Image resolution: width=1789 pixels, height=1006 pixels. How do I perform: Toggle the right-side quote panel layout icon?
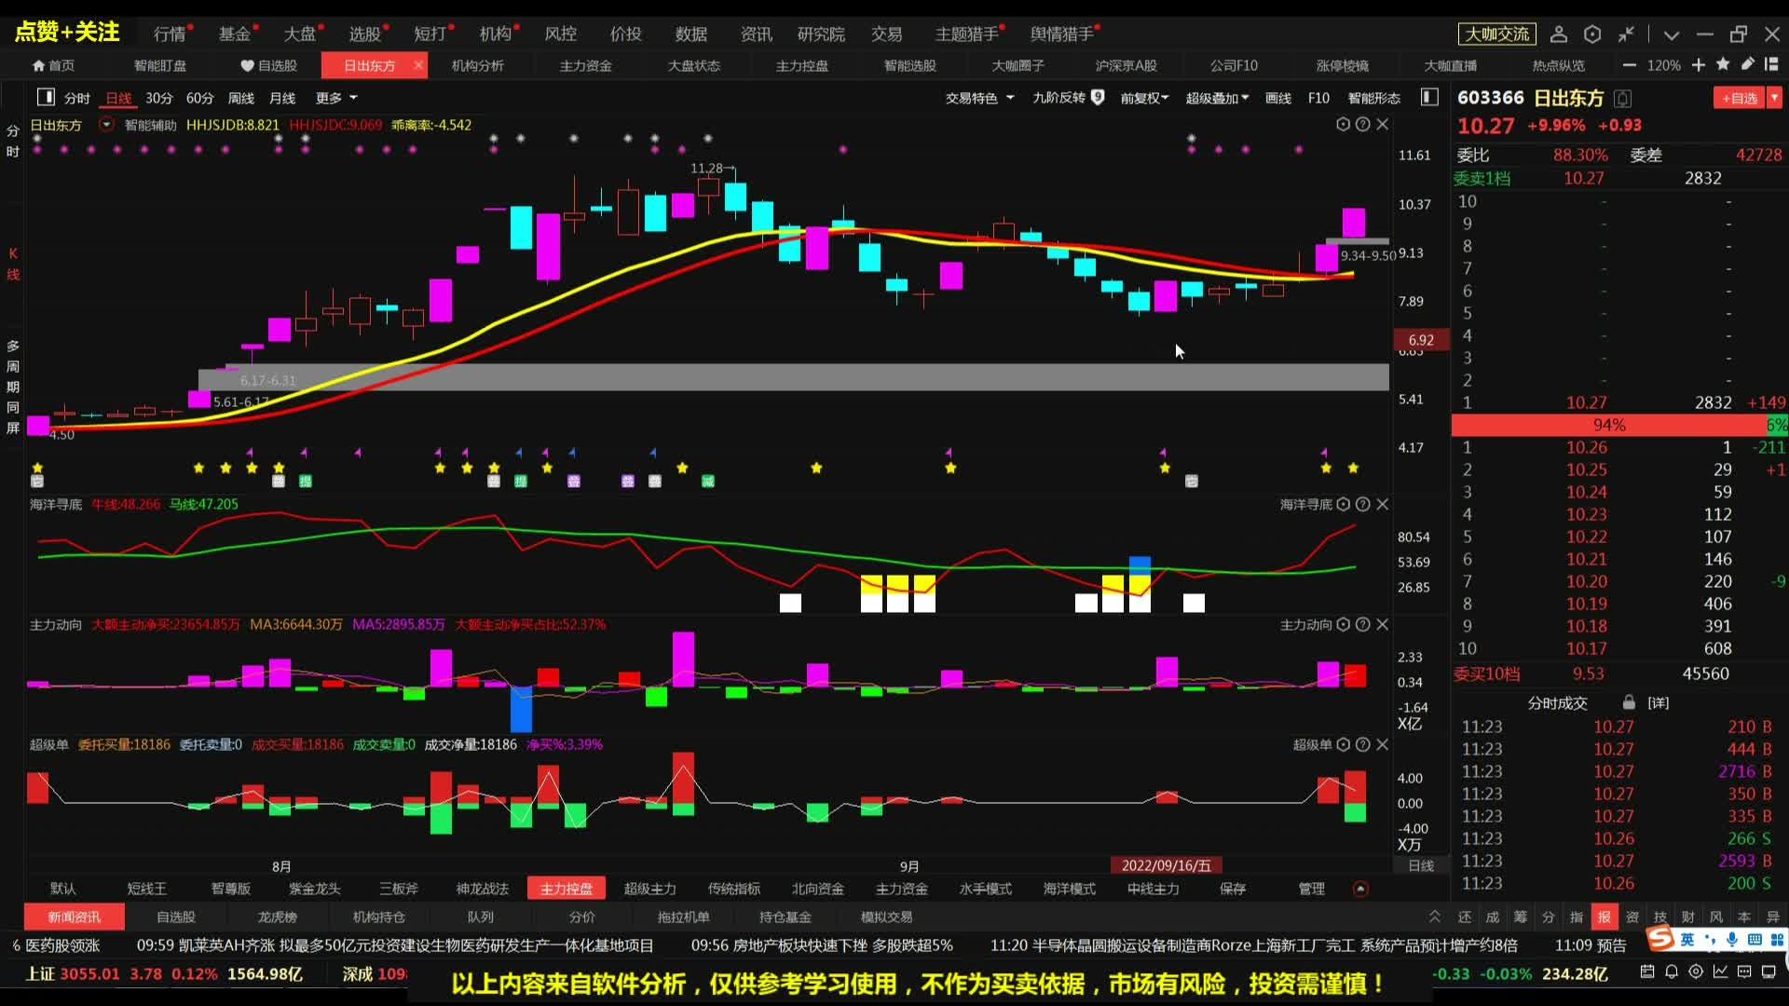1429,97
